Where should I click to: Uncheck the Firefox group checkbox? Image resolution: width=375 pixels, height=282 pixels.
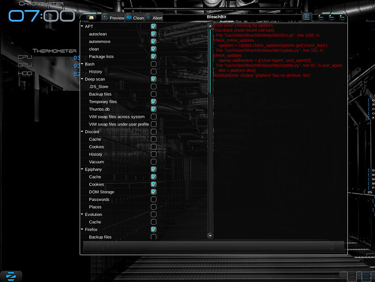tap(154, 230)
